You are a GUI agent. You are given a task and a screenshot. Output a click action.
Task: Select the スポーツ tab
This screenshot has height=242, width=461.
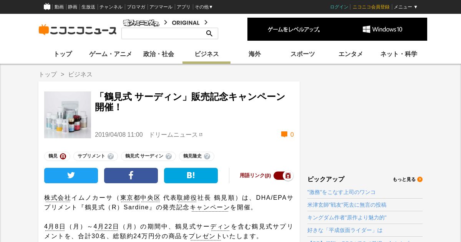[x=303, y=54]
